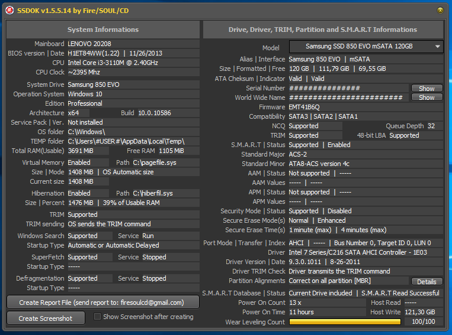Select Driver Version 9.3.0.1011 value
The width and height of the screenshot is (452, 335).
(x=304, y=262)
